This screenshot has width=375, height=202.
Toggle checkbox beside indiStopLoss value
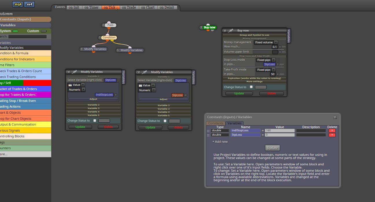pyautogui.click(x=116, y=95)
